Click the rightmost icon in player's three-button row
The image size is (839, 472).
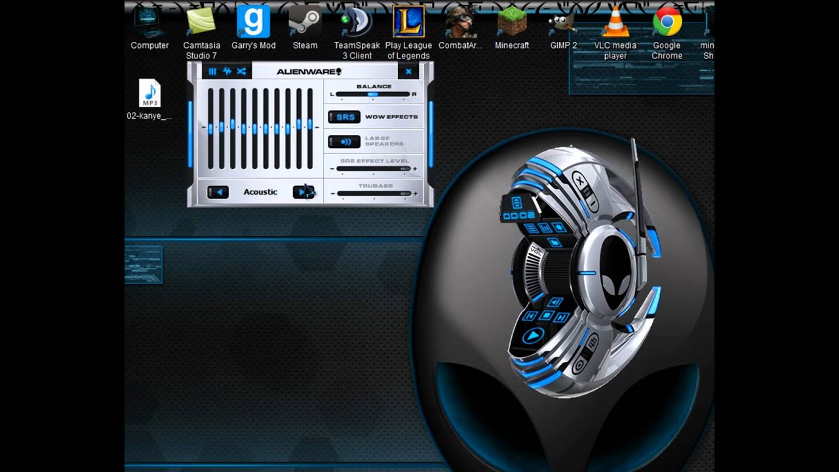point(559,227)
